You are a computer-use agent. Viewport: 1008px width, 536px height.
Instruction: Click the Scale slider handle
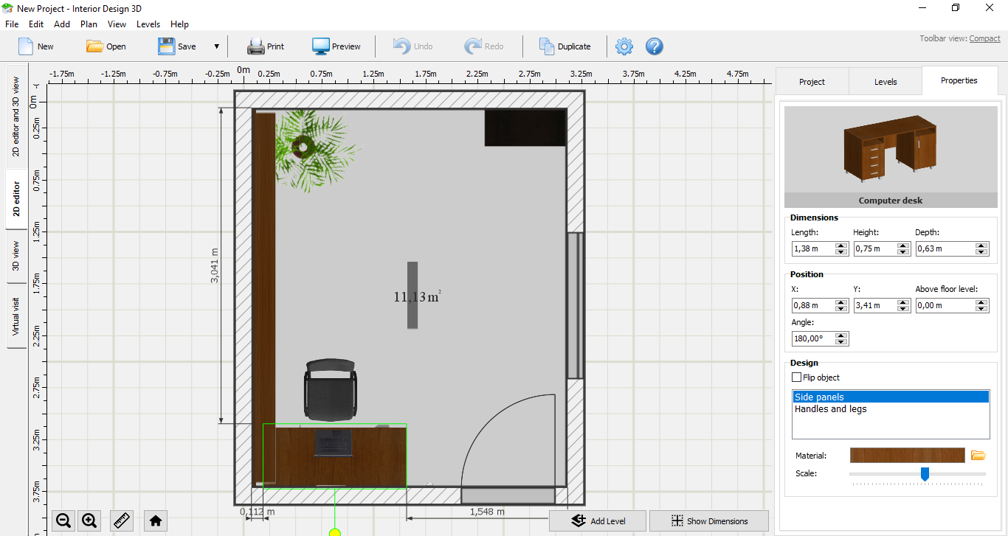925,473
